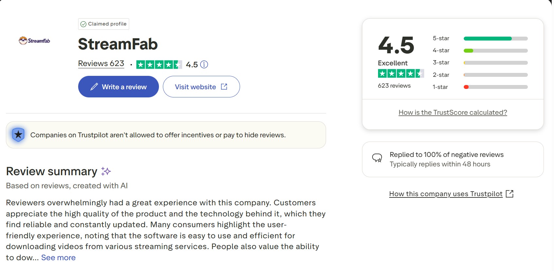This screenshot has height=271, width=554.
Task: Click the 3-star rating progress bar
Action: coord(495,62)
